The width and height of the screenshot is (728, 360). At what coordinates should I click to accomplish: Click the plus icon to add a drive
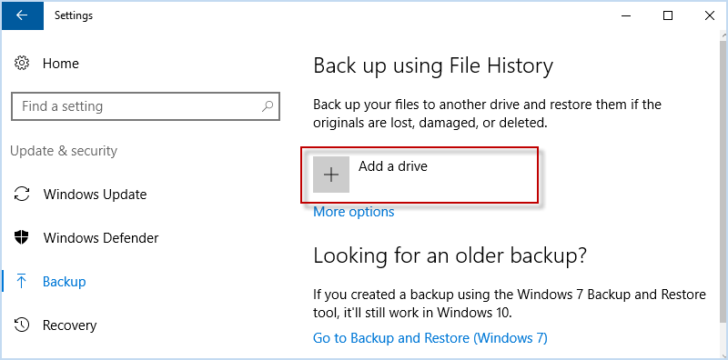point(331,175)
